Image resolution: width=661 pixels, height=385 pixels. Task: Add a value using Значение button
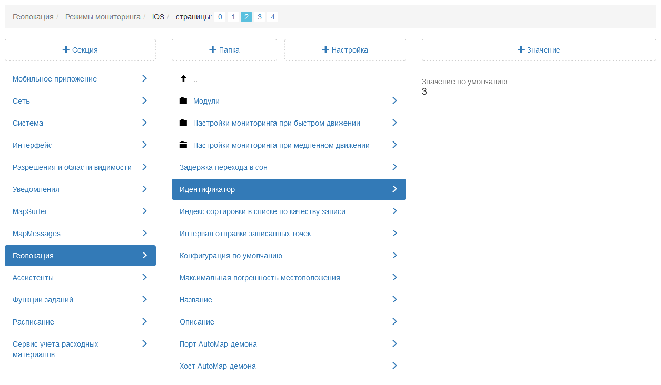point(539,50)
